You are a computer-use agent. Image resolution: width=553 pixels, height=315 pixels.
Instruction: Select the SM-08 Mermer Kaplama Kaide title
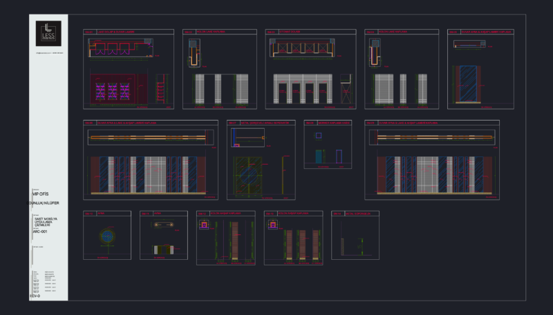334,123
